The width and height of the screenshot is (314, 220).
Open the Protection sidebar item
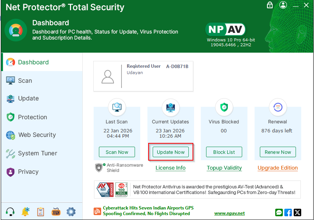point(32,117)
